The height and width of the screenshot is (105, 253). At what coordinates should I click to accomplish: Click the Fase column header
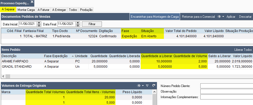coord(131,31)
